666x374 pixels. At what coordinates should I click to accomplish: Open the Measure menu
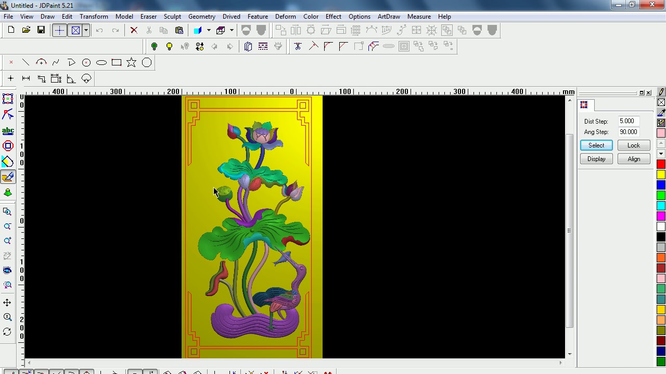pyautogui.click(x=419, y=17)
